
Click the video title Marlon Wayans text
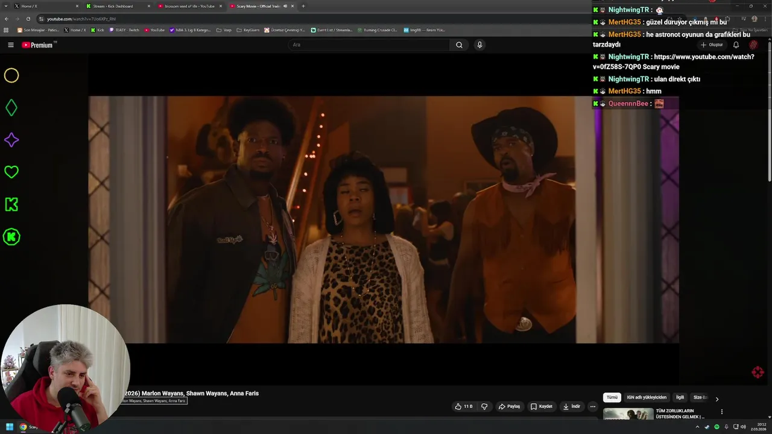coord(191,393)
